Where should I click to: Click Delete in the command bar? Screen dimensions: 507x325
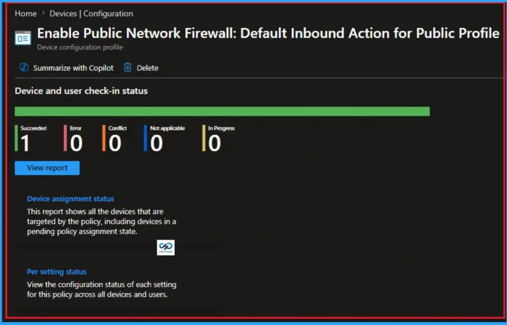coord(147,68)
